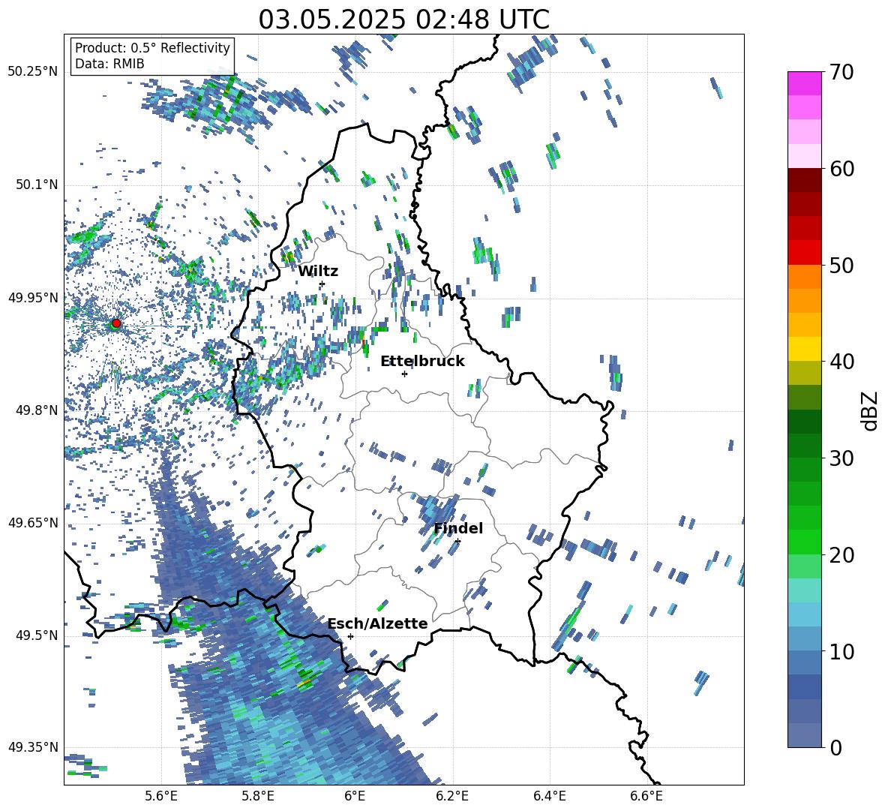Click the 70 value on colorbar
This screenshot has width=888, height=811.
coord(841,72)
